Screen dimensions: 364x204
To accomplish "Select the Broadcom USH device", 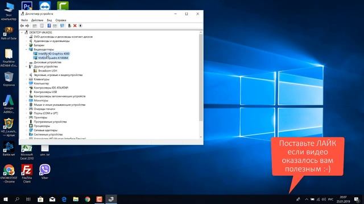I will (45, 70).
